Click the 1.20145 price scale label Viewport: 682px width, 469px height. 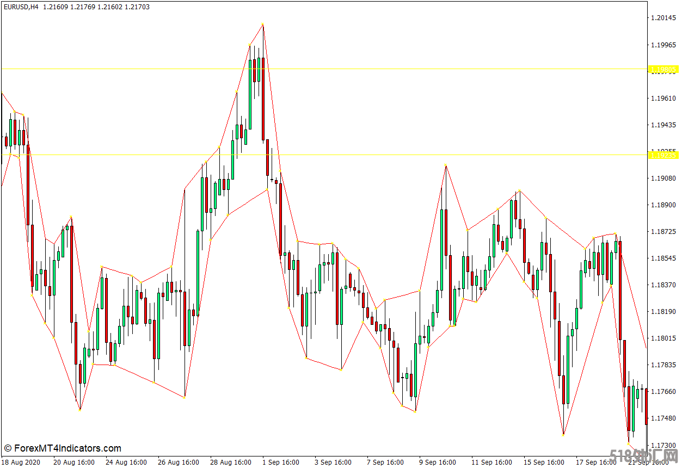663,18
